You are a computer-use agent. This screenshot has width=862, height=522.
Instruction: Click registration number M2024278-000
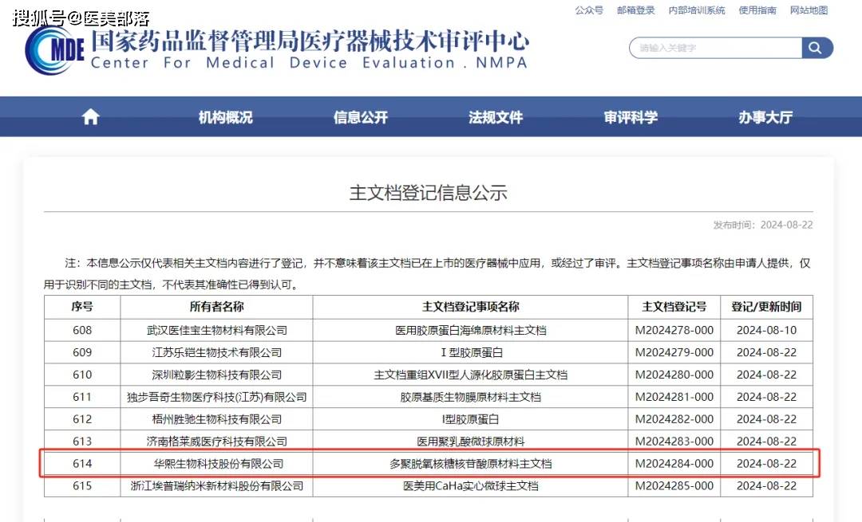674,330
